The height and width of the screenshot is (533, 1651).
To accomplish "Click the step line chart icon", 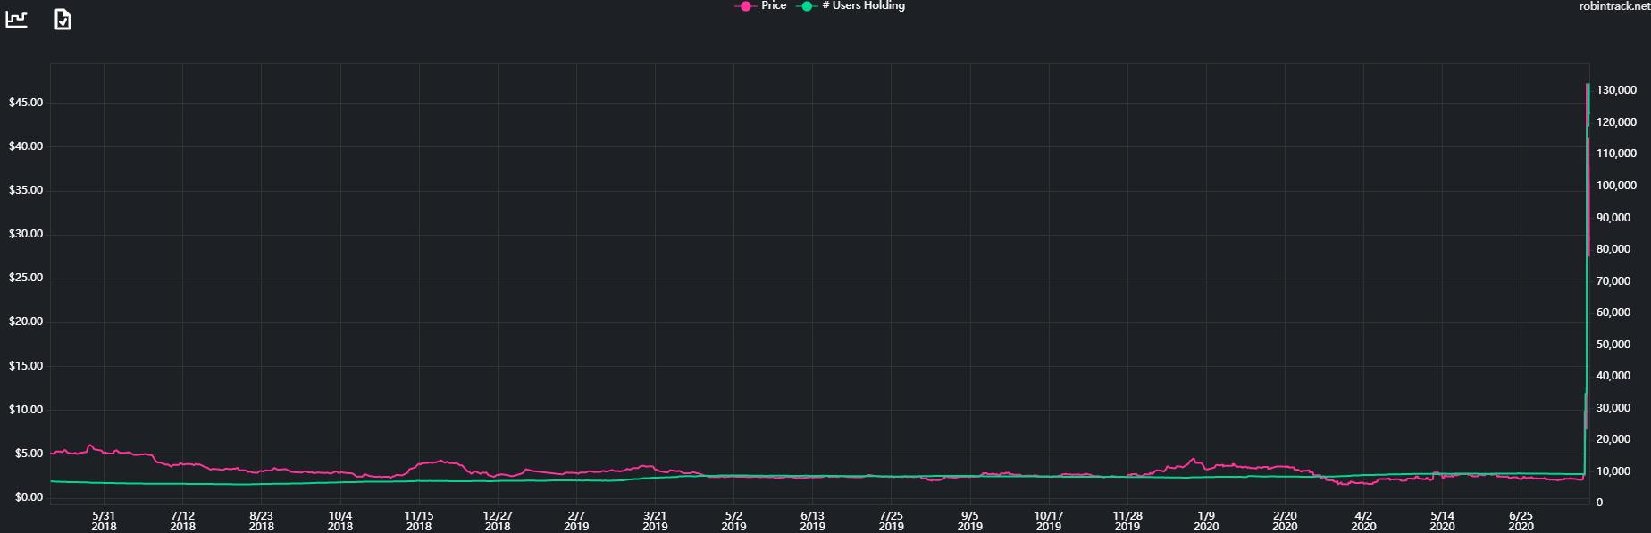I will click(x=16, y=19).
